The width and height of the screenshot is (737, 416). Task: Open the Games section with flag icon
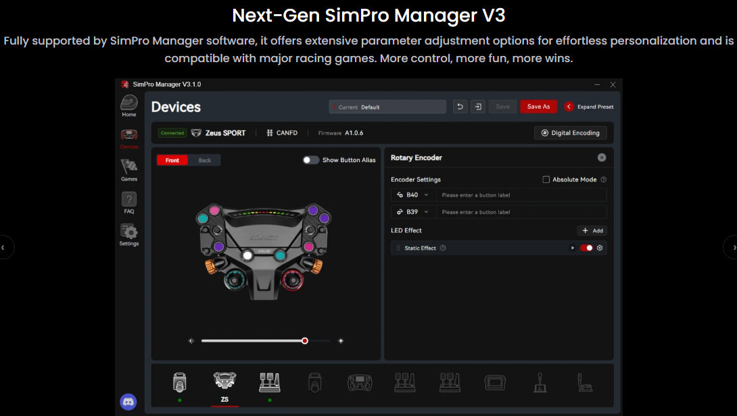tap(128, 170)
